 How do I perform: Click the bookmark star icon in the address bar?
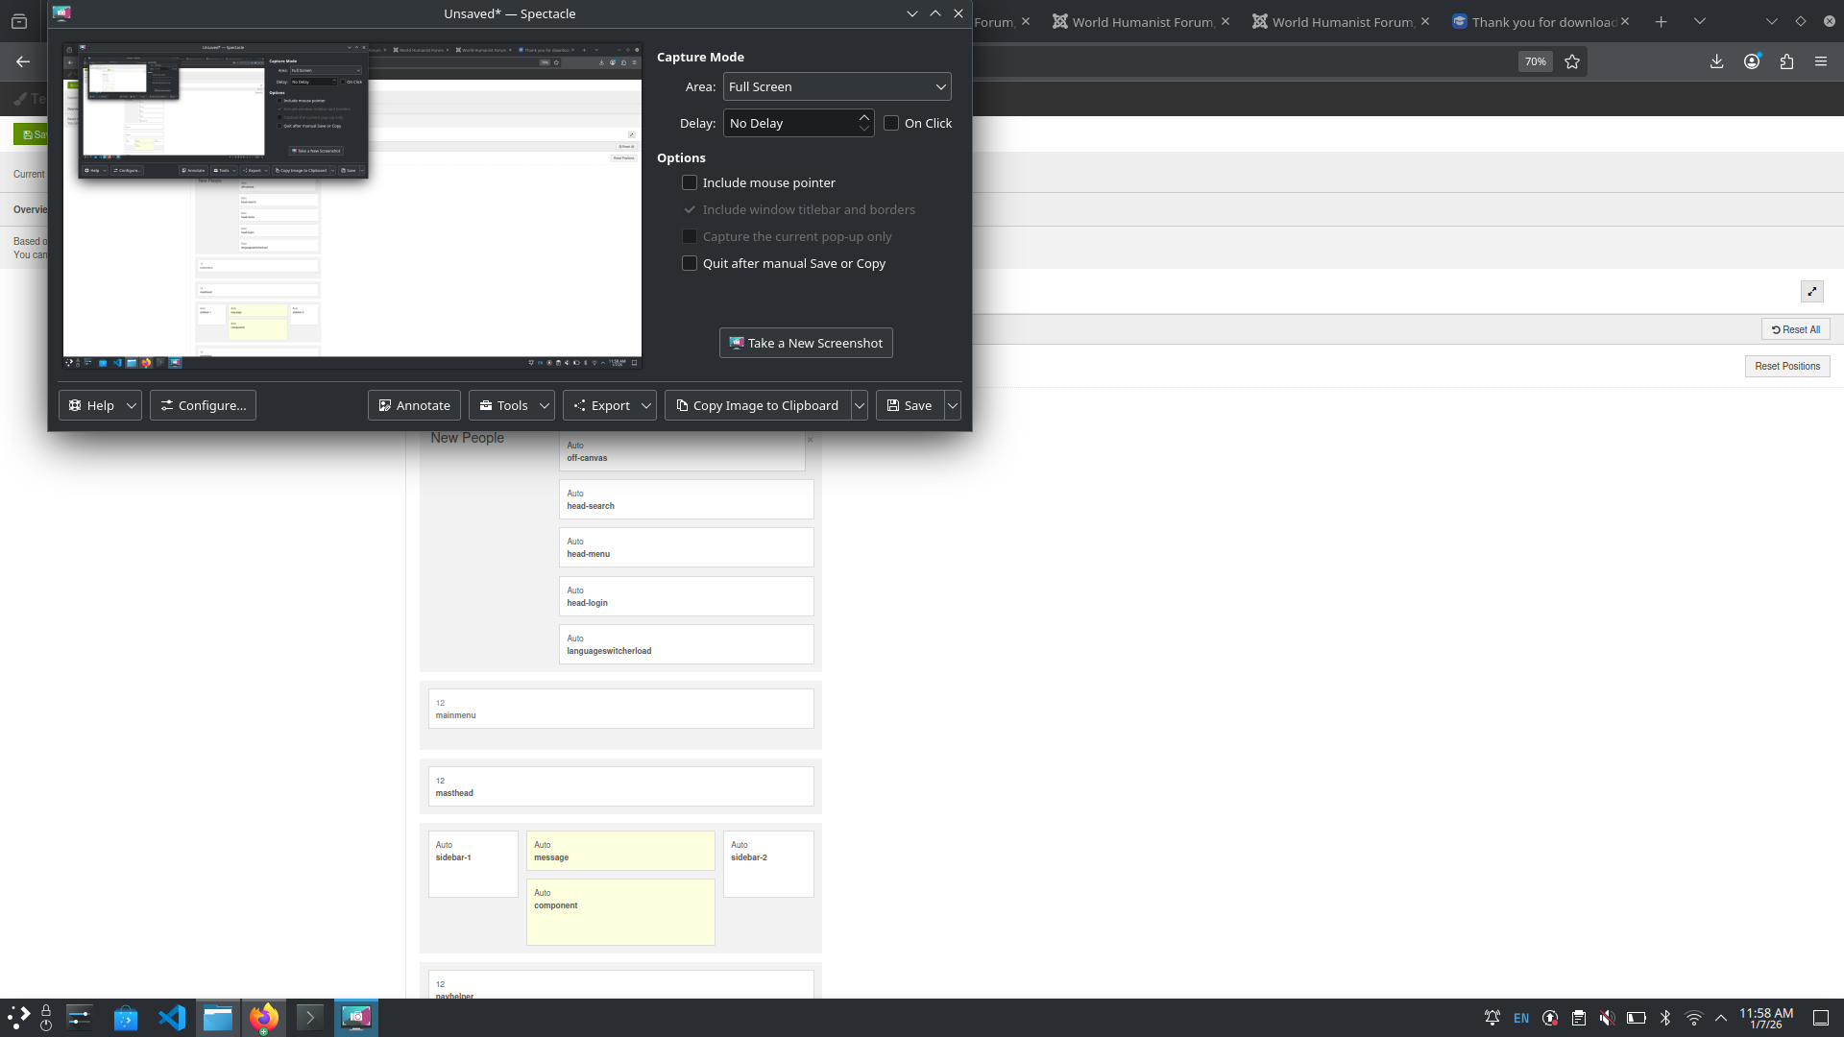(1572, 61)
